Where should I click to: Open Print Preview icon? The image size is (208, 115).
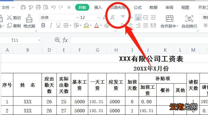coord(46,7)
